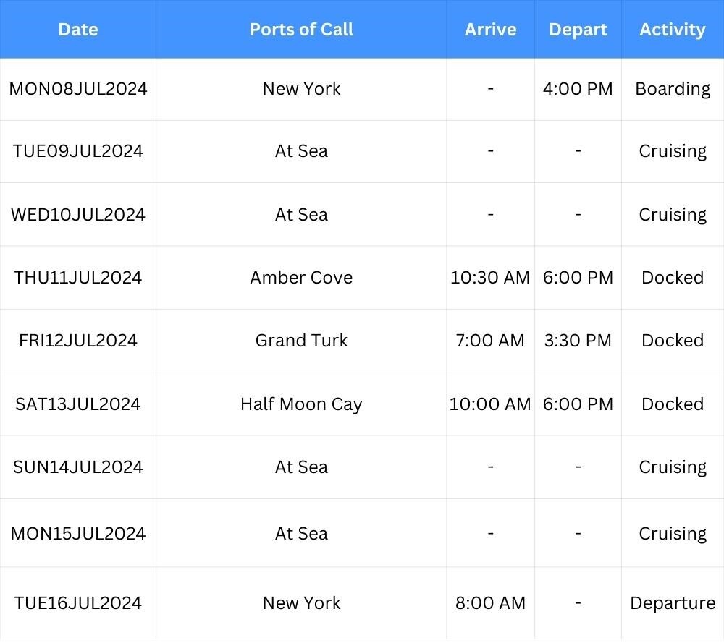Screen dimensions: 724x643
Task: Click the Activity column header
Action: click(672, 30)
